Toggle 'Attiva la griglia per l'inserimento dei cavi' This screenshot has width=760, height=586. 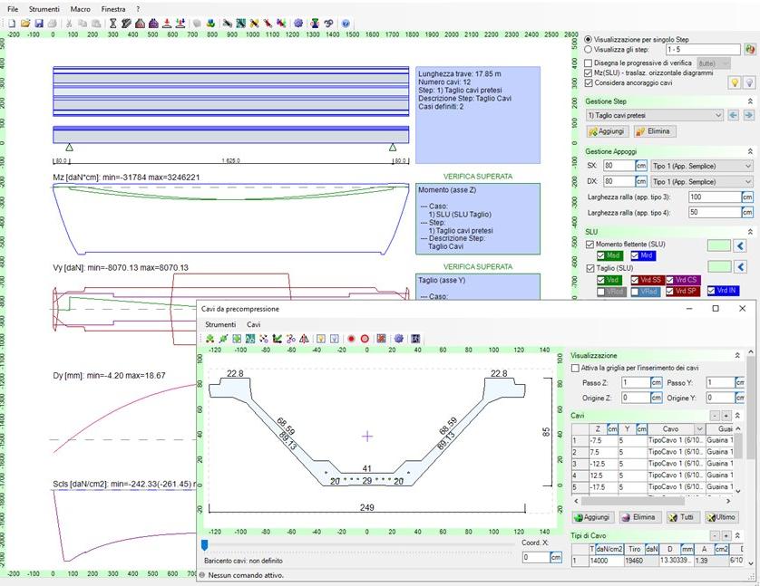click(x=575, y=369)
